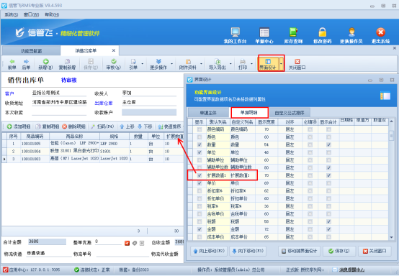Click the 打印 printer toolbar icon

pyautogui.click(x=243, y=61)
